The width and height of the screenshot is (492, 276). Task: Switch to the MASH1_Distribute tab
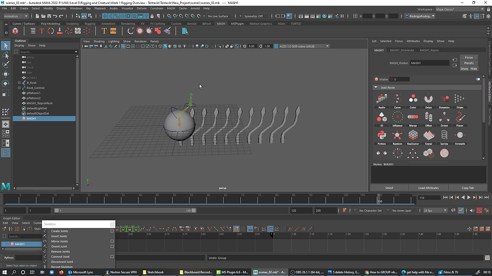(402, 50)
